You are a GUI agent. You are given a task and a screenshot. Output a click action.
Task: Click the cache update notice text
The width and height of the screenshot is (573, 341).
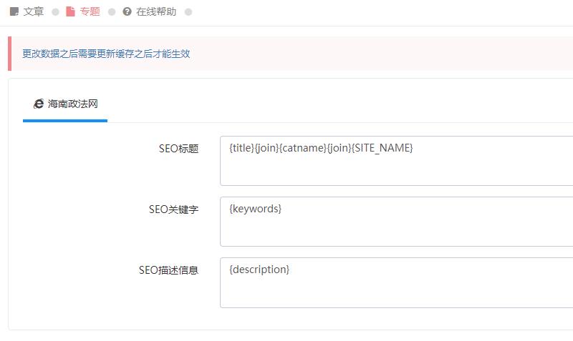click(x=106, y=54)
